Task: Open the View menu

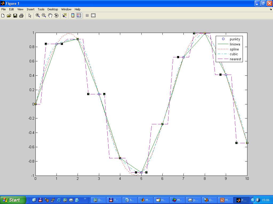Action: (20, 9)
